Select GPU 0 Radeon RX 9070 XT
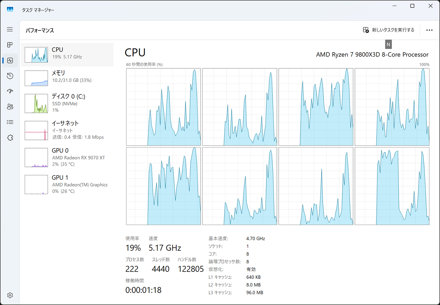This screenshot has width=440, height=305. [x=67, y=157]
